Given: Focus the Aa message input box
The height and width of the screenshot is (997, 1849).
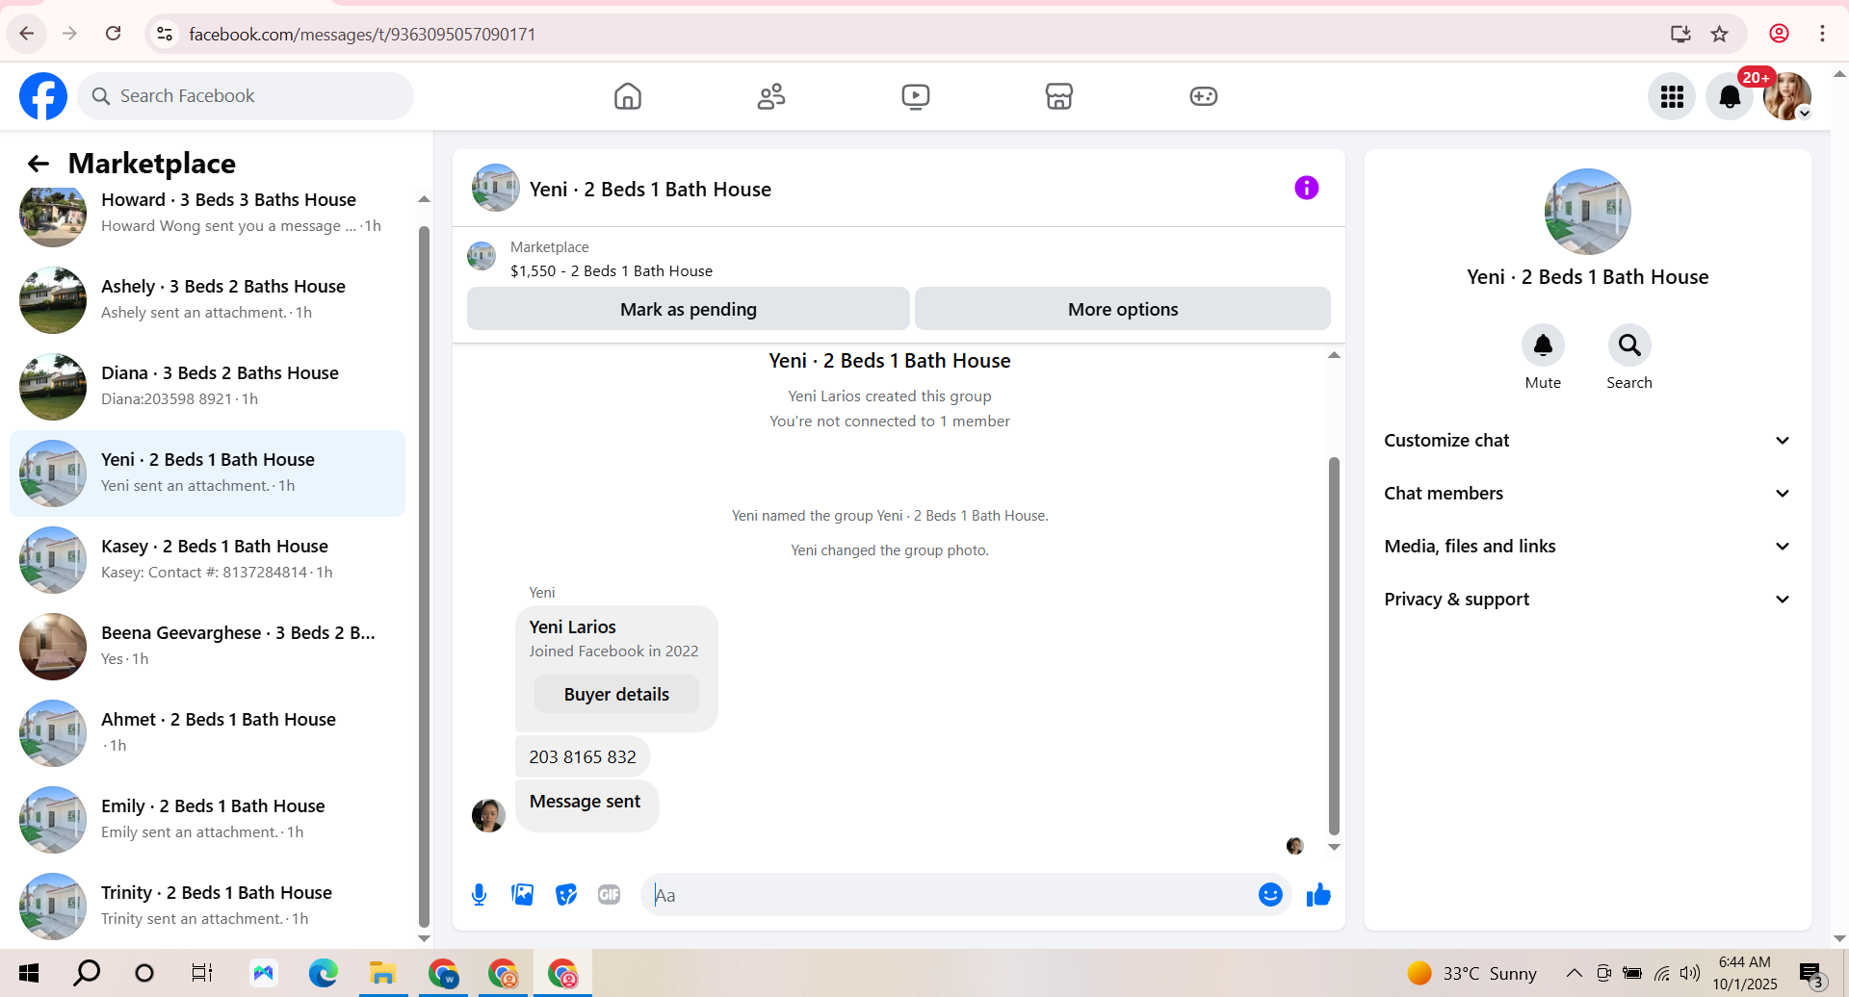Looking at the screenshot, I should (x=949, y=895).
